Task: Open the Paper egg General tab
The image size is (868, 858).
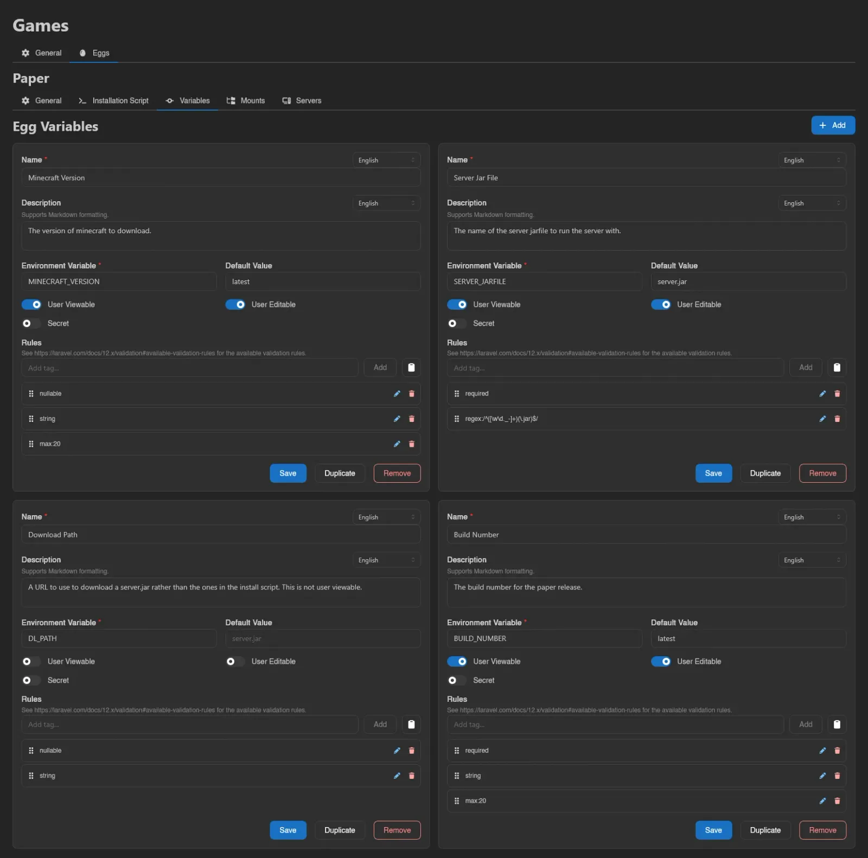Action: [42, 101]
